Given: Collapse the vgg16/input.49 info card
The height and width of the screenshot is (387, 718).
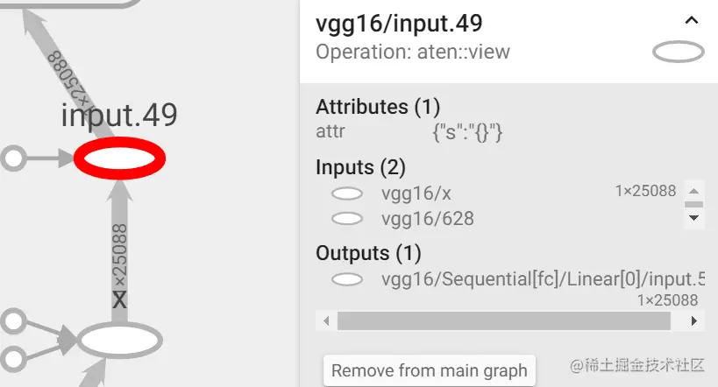Looking at the screenshot, I should 692,21.
